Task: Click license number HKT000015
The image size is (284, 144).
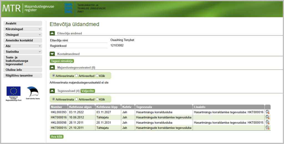Action: coord(59,128)
